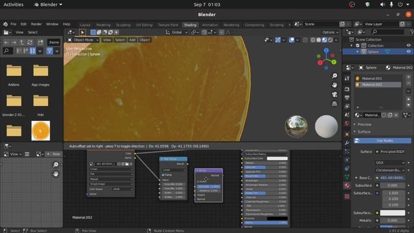This screenshot has height=233, width=414.
Task: Select solid shading mode icon
Action: 319,40
